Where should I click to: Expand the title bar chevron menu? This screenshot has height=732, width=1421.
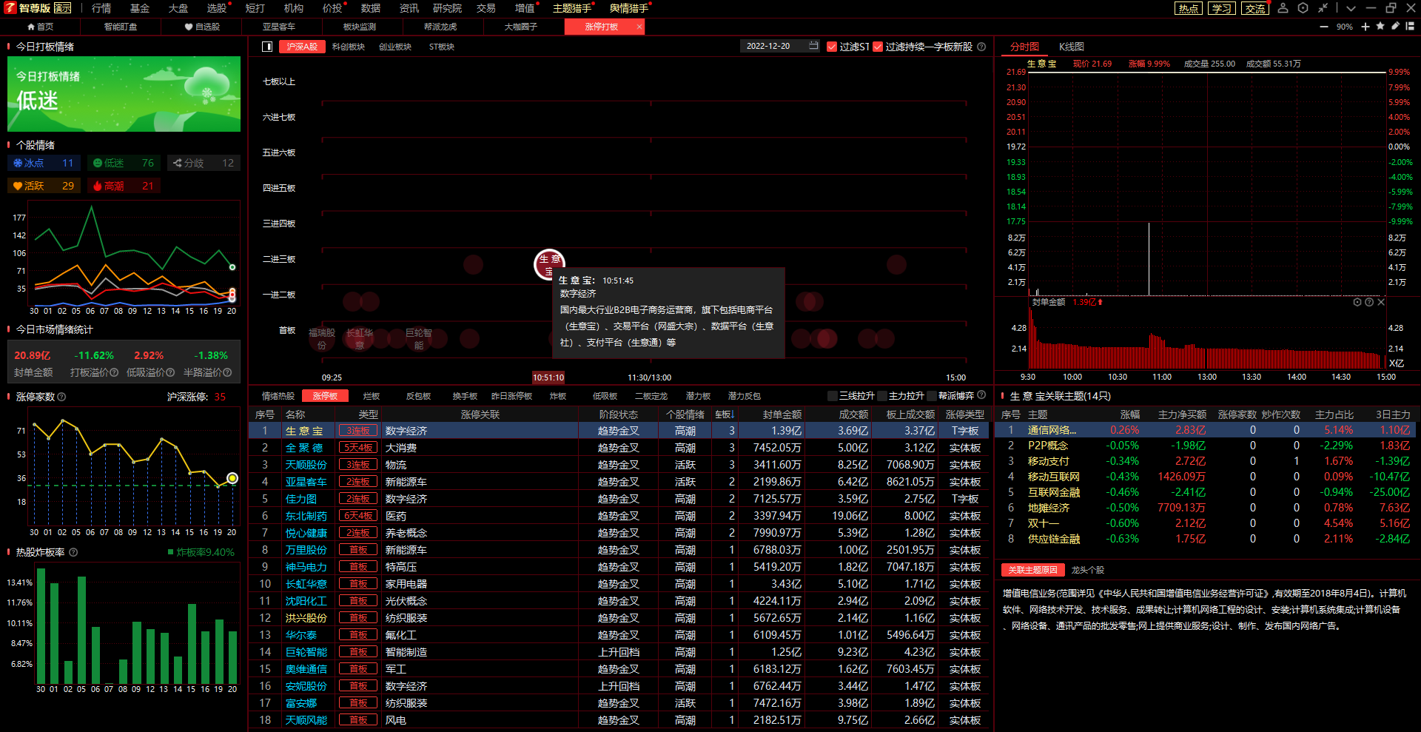[x=1351, y=8]
